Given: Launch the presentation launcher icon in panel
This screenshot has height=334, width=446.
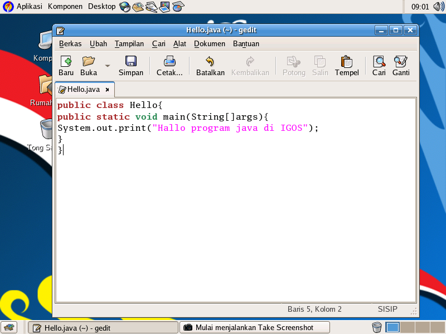Looking at the screenshot, I should tap(164, 7).
